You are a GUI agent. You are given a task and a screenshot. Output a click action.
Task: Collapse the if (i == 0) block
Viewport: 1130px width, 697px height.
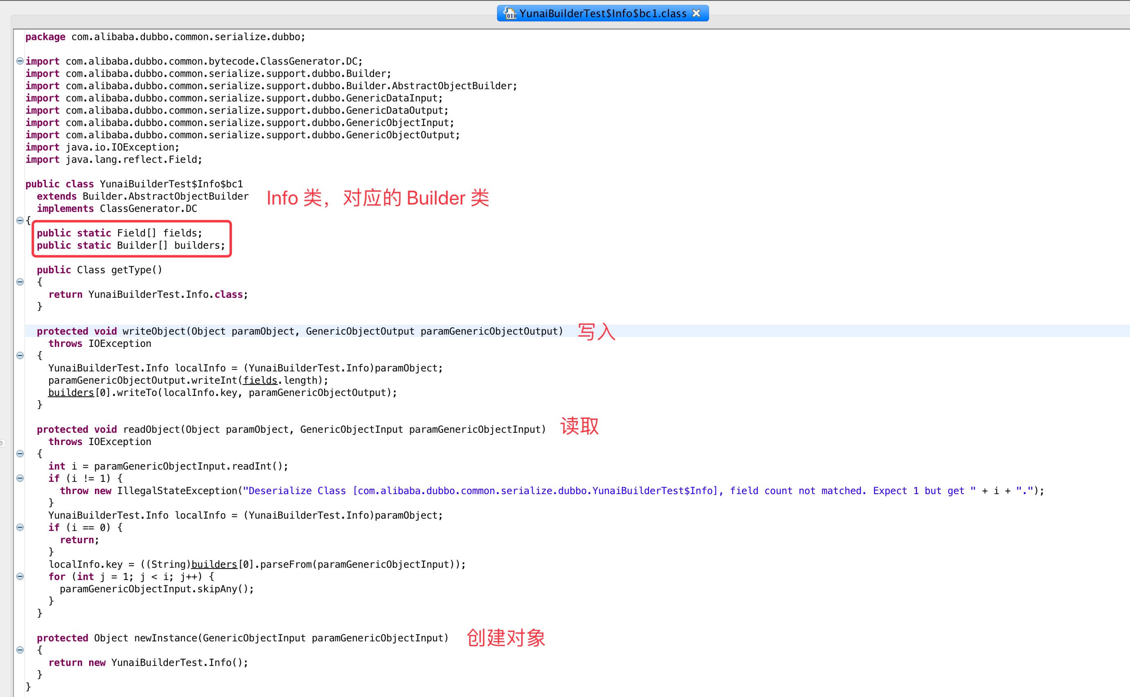coord(20,527)
